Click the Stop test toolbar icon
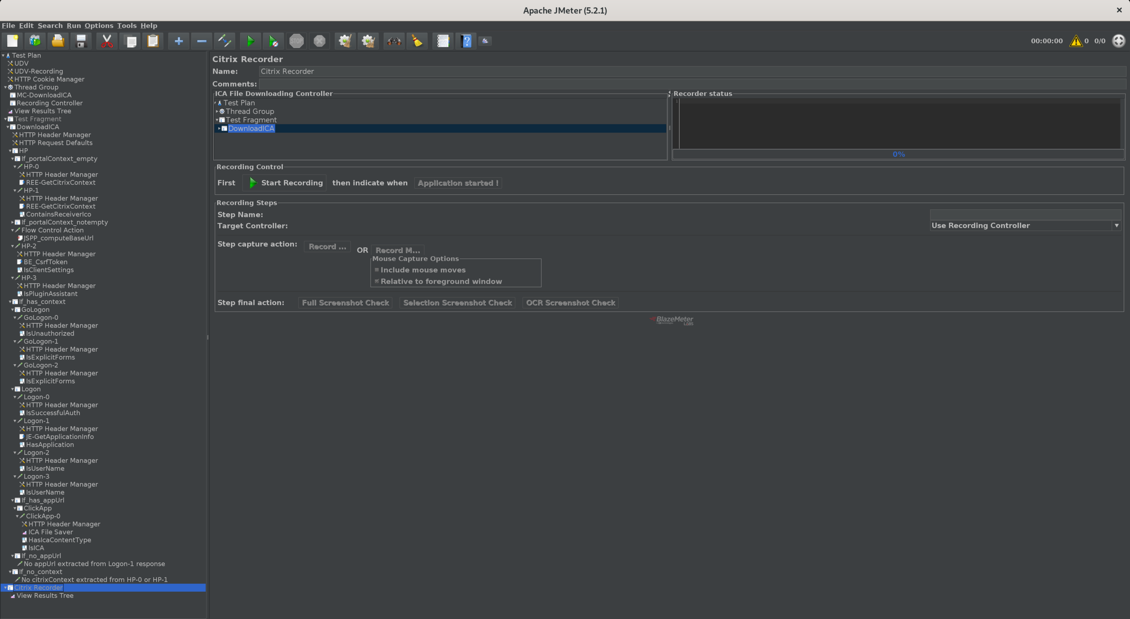Viewport: 1130px width, 619px height. pos(297,41)
